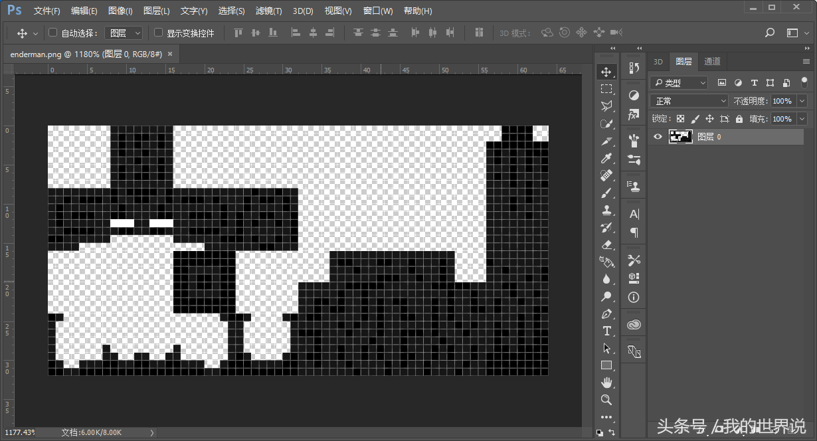Viewport: 817px width, 441px height.
Task: Hide 图层 0 with eye icon
Action: coord(658,137)
